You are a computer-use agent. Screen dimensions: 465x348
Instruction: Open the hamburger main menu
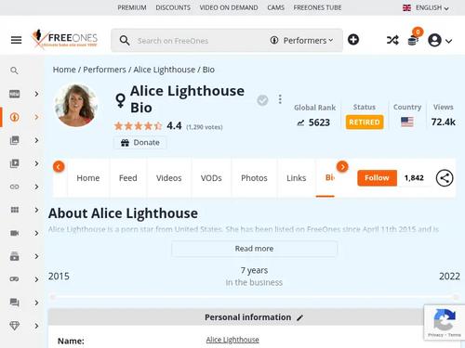coord(16,40)
